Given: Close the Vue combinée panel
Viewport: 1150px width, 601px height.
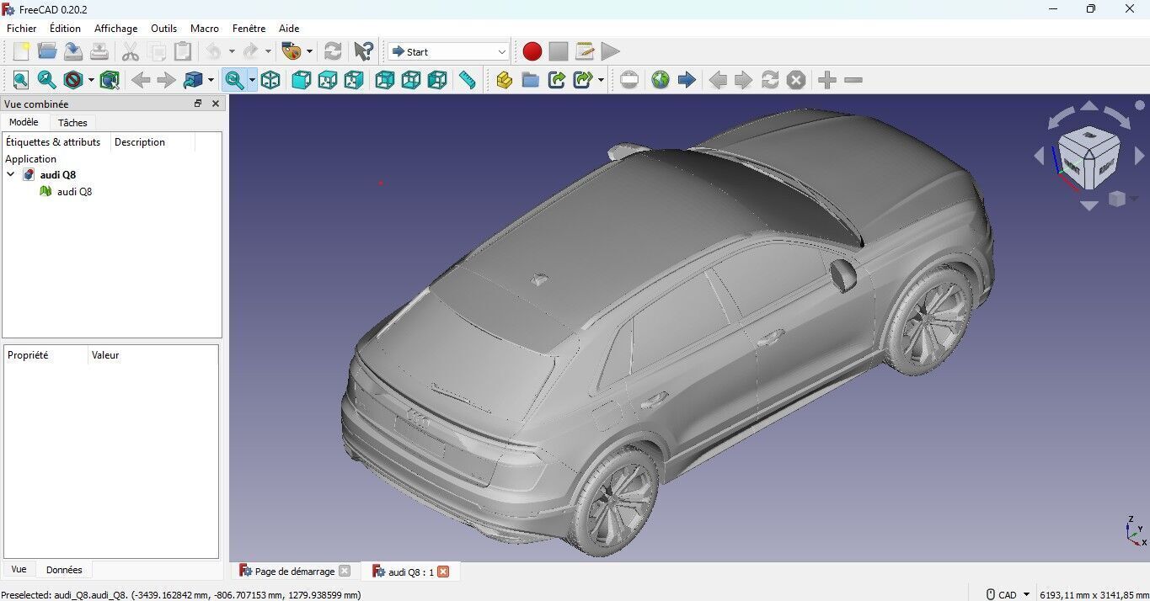Looking at the screenshot, I should point(216,104).
